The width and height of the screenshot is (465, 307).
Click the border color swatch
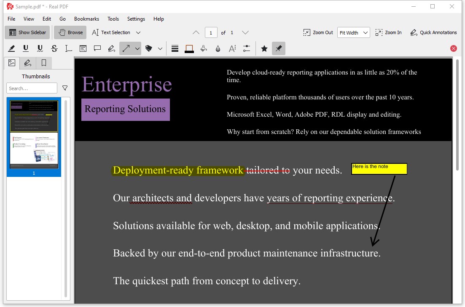[x=189, y=48]
